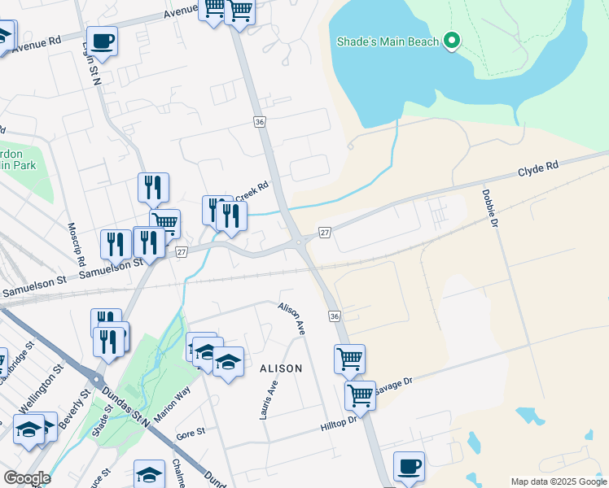Open the Google logo link
The height and width of the screenshot is (488, 609).
[27, 478]
